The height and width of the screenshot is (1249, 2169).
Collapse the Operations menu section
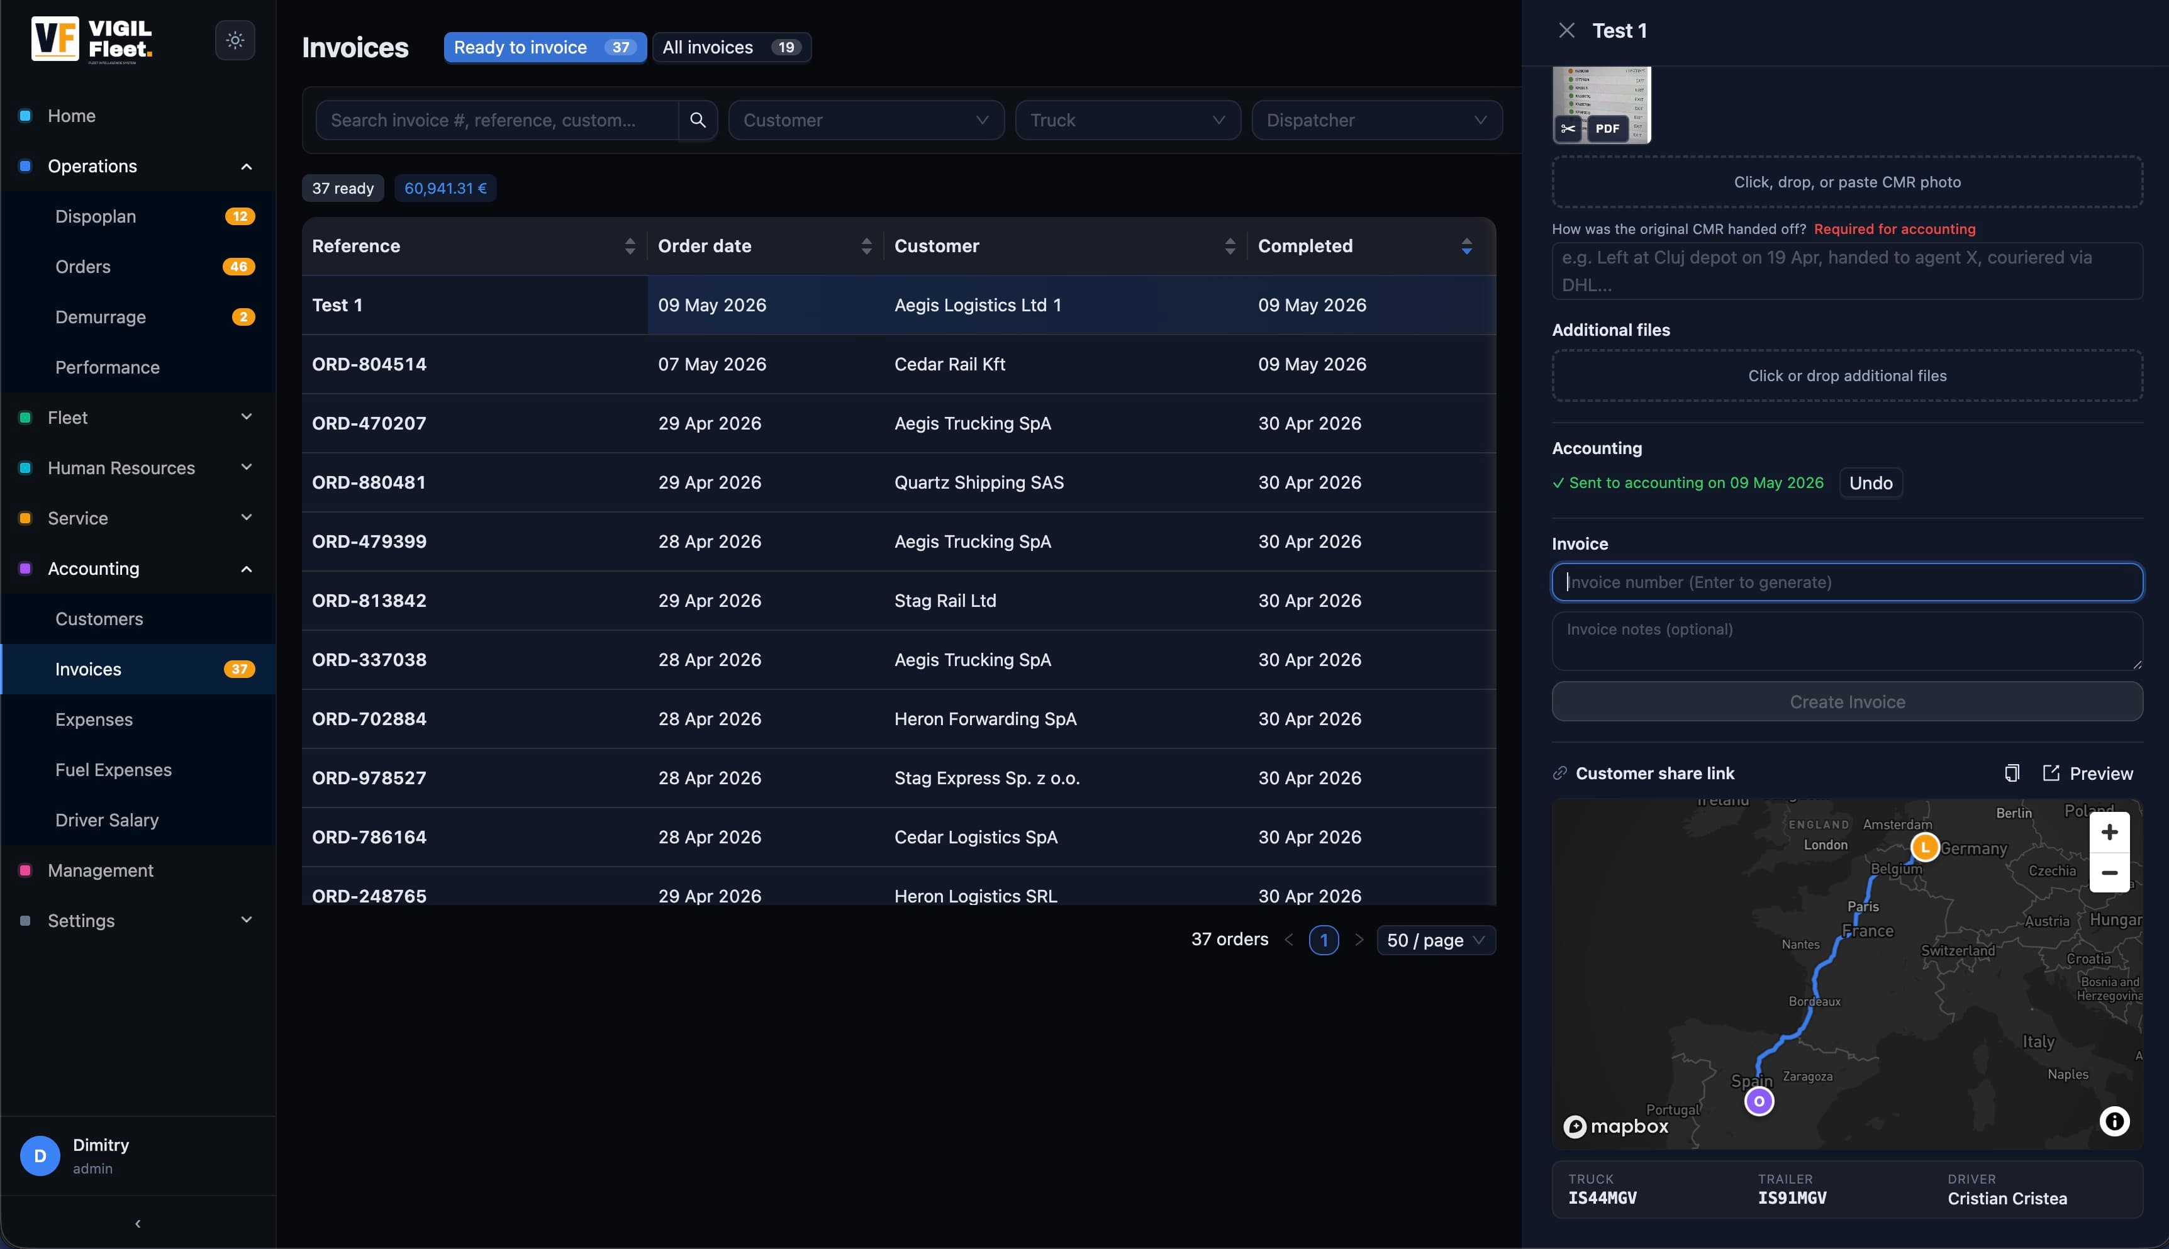[x=138, y=167]
